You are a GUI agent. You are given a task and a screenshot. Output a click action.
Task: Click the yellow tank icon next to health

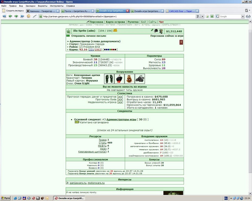coord(115,30)
